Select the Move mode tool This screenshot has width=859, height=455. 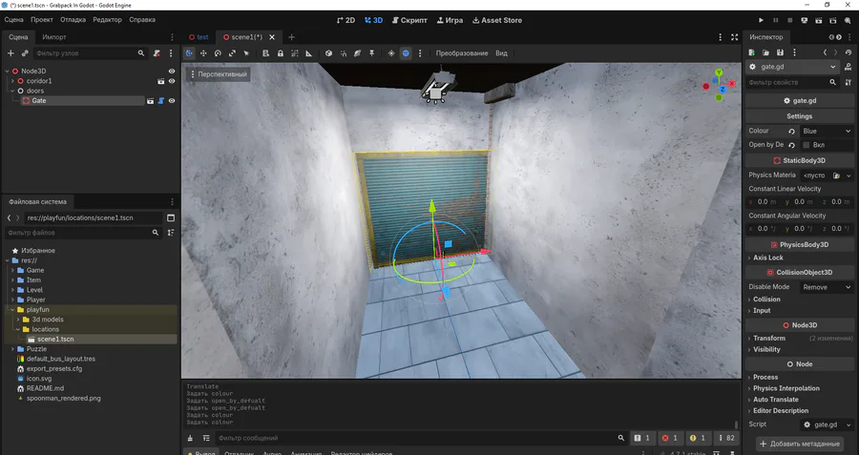click(203, 53)
